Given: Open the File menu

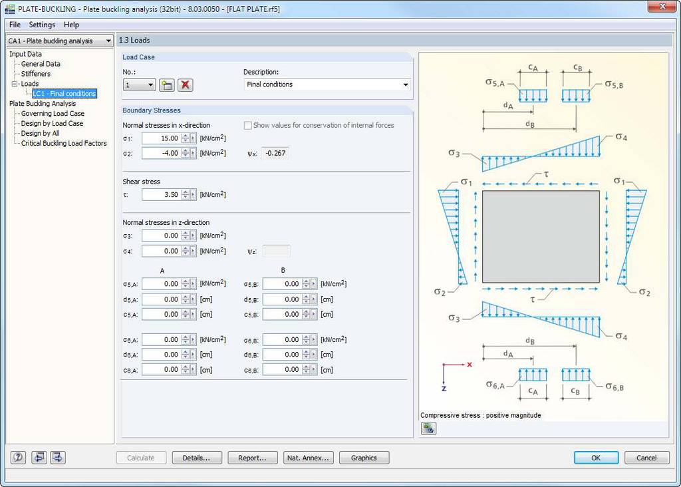Looking at the screenshot, I should 15,25.
